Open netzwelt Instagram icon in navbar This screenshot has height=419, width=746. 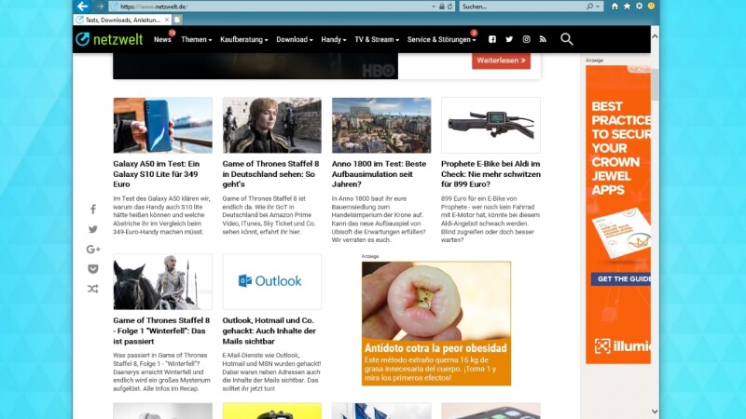[x=526, y=39]
